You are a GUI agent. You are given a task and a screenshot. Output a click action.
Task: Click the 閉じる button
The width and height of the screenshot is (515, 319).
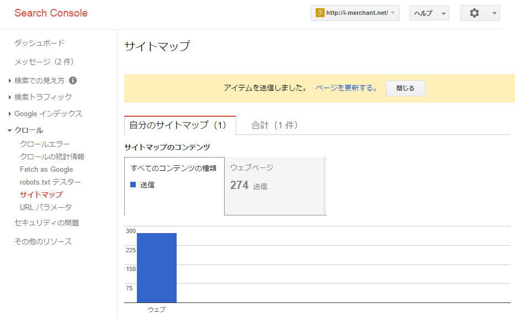pyautogui.click(x=405, y=88)
